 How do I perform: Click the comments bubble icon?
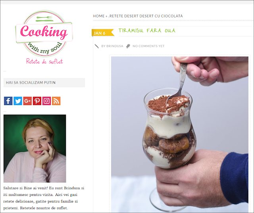click(x=128, y=46)
